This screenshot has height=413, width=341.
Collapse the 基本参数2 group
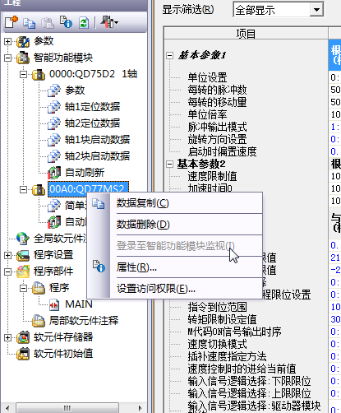[170, 165]
